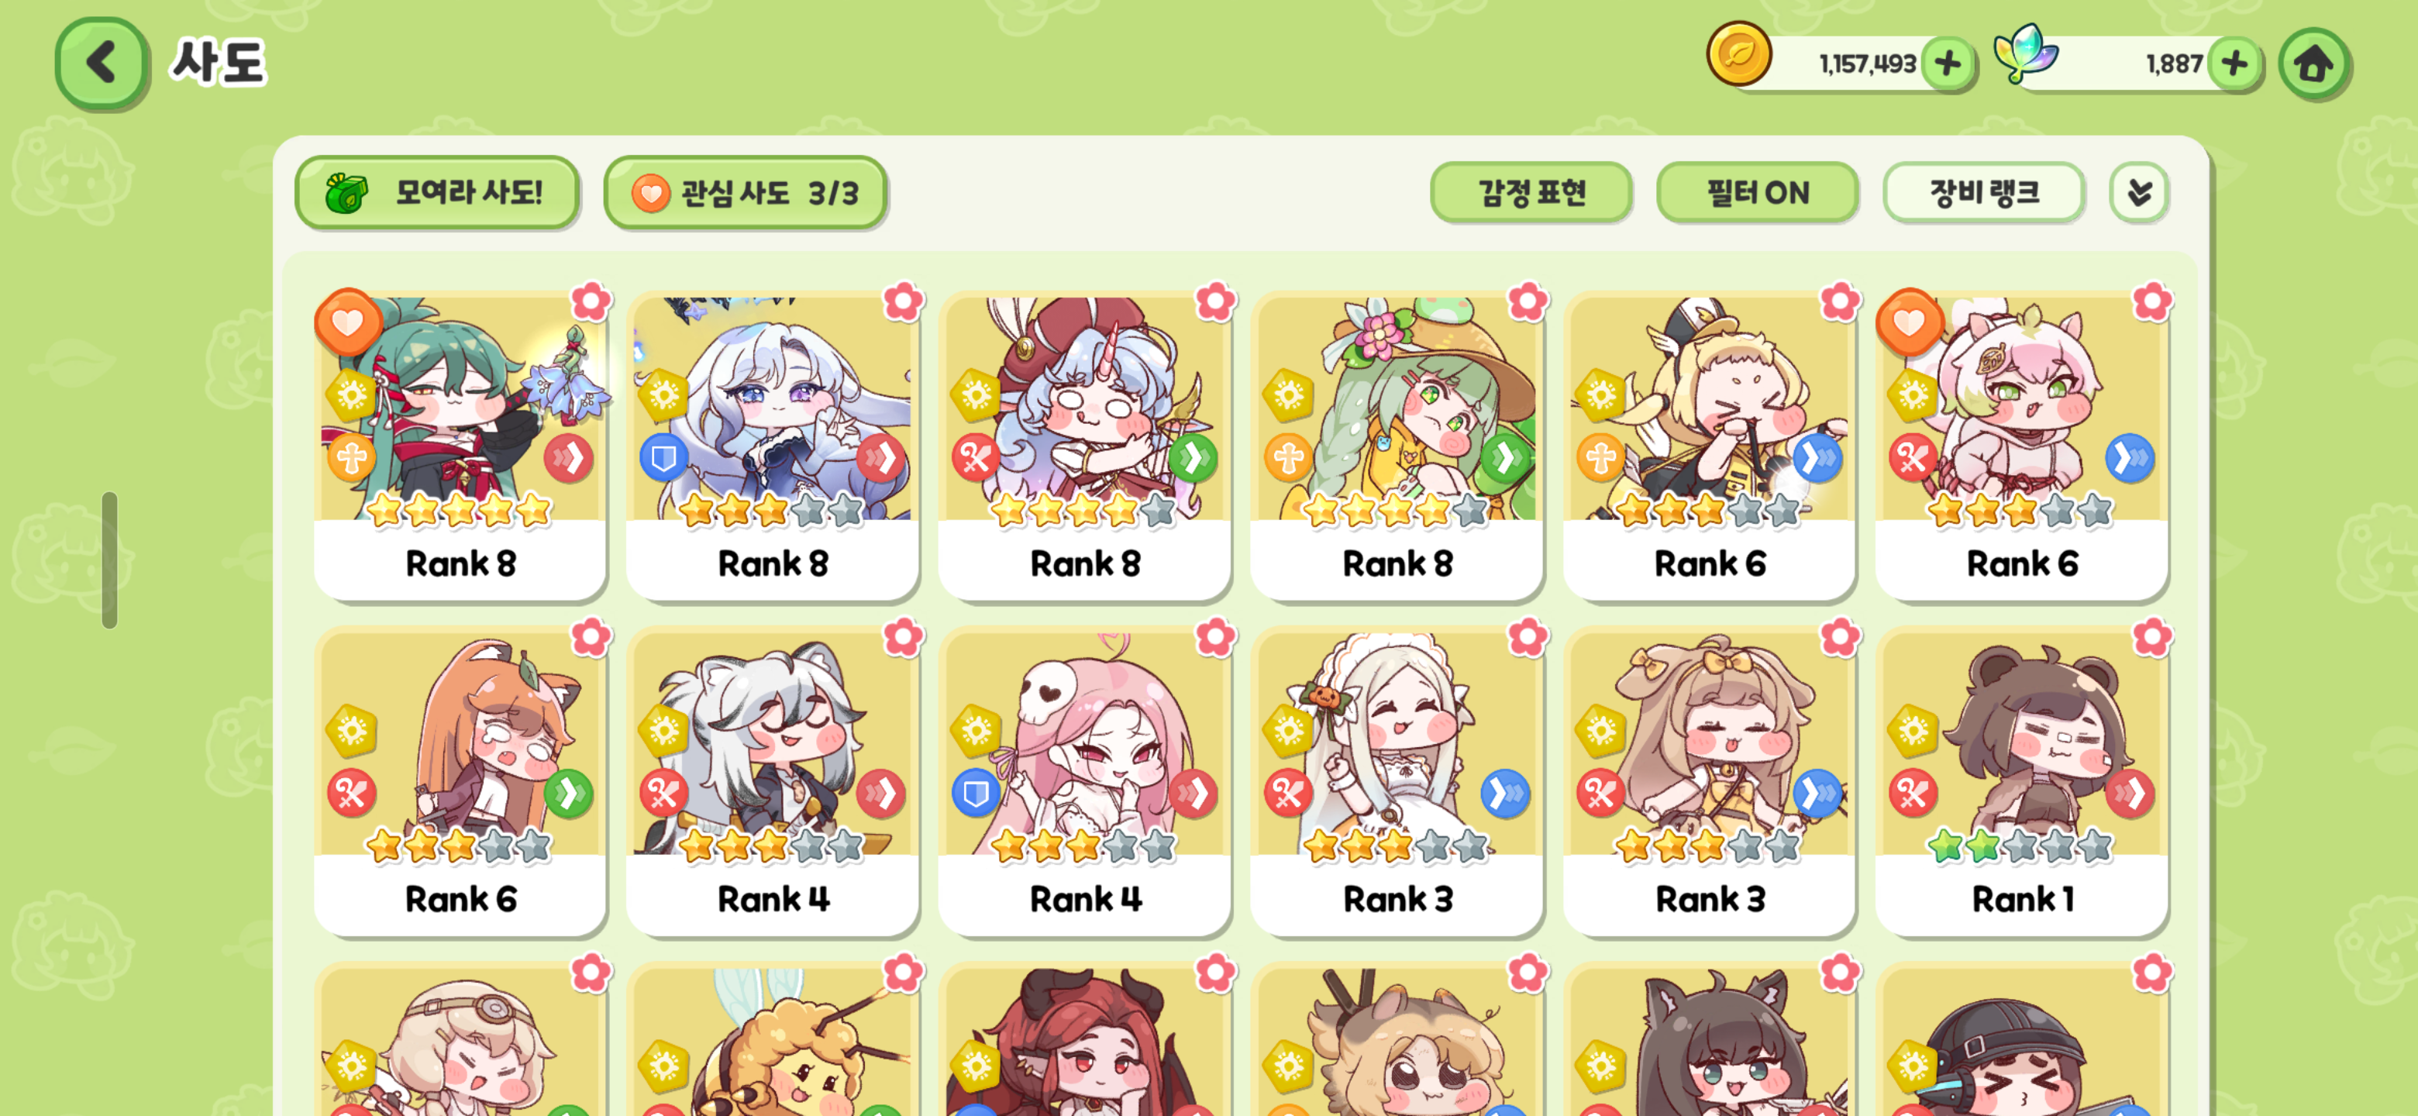Image resolution: width=2418 pixels, height=1116 pixels.
Task: Toggle the favorite heart on the pink-haired Rank 6 apostle
Action: 1908,323
